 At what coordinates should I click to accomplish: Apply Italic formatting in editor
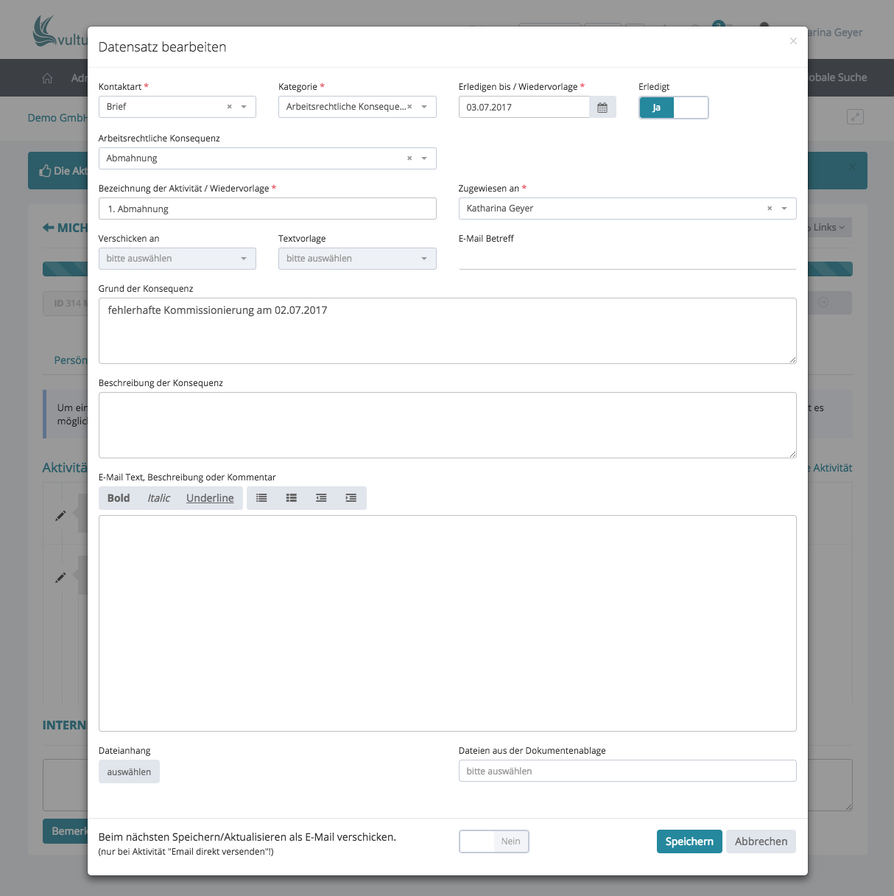coord(158,498)
